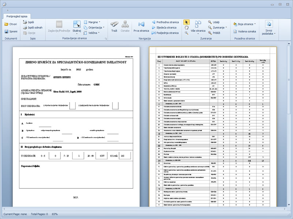Click the Ispiši odmah label
Viewport: 293px width, 219px height.
tap(35, 28)
